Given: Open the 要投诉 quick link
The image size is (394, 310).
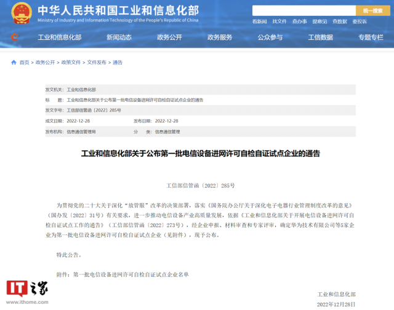Looking at the screenshot, I should pyautogui.click(x=360, y=21).
